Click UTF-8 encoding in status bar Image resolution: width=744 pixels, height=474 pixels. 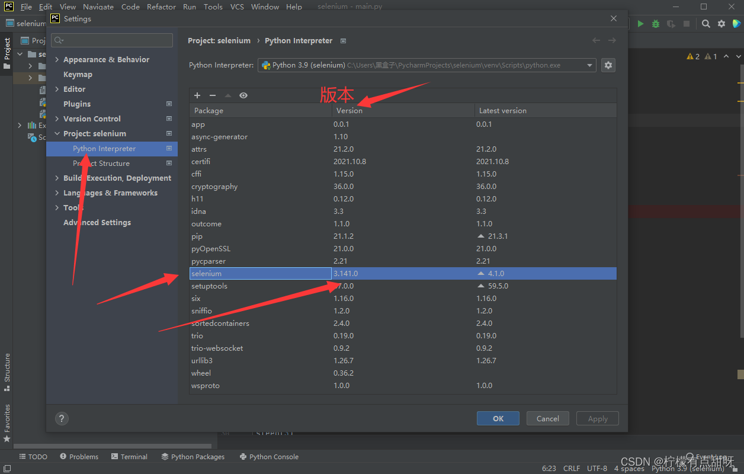[597, 468]
